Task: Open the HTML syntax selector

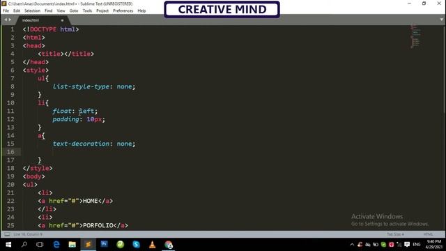Action: [x=428, y=234]
